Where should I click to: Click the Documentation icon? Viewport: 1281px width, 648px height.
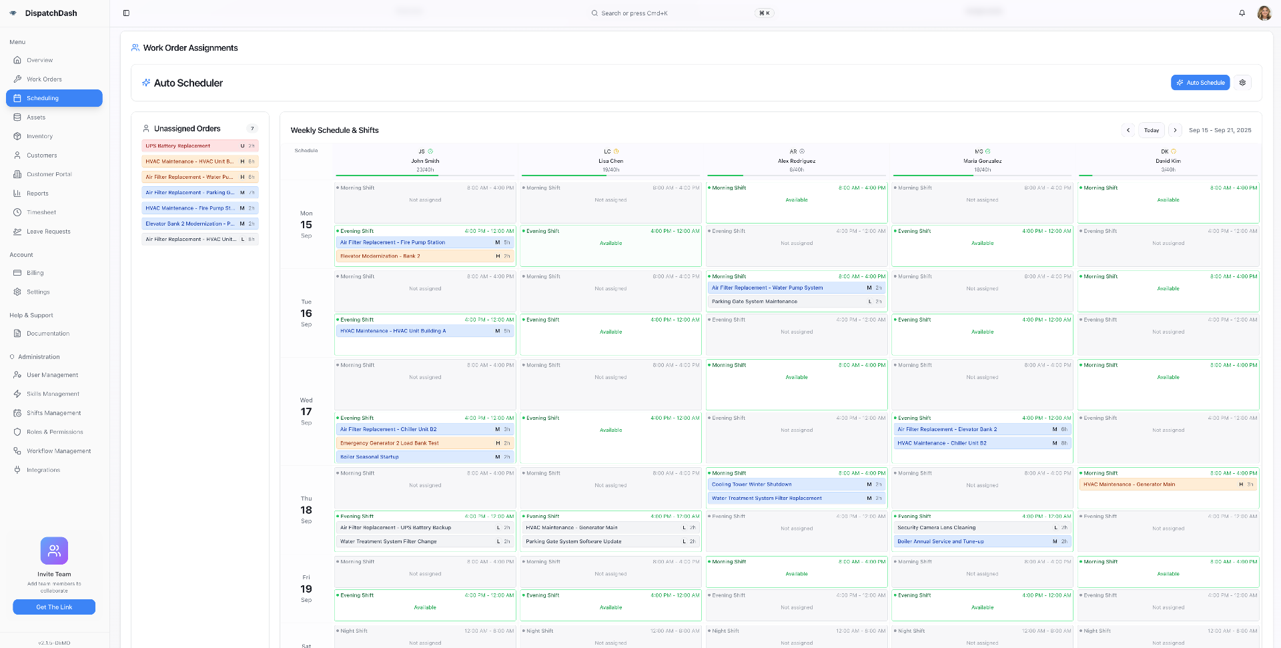(x=17, y=334)
